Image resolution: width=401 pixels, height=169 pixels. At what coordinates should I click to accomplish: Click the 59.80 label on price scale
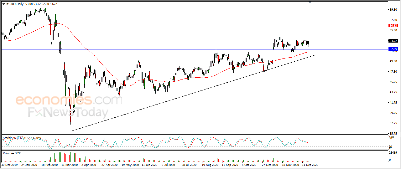[x=393, y=10]
